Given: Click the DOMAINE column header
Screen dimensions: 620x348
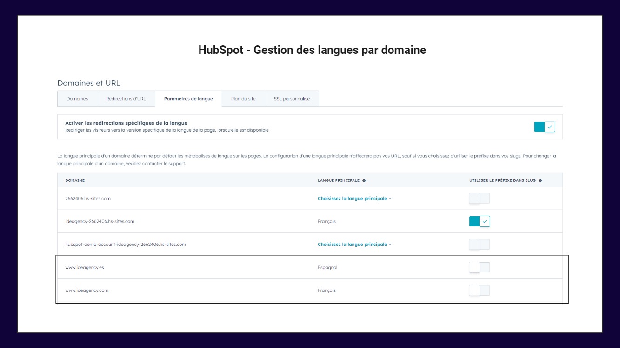Looking at the screenshot, I should [75, 180].
